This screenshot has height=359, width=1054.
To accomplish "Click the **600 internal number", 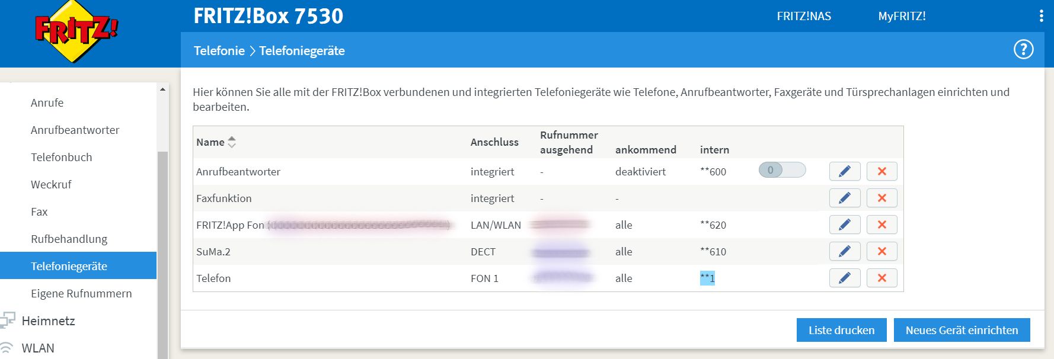I will (x=713, y=171).
